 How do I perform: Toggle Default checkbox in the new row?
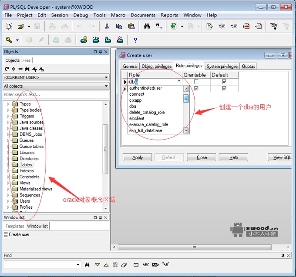[x=224, y=88]
